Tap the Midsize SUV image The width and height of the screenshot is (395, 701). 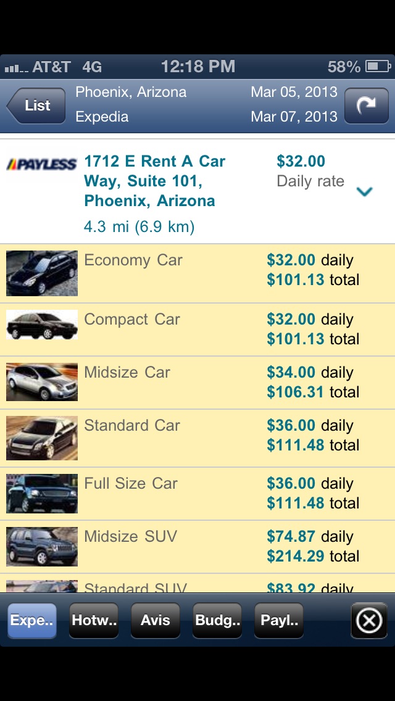(x=42, y=546)
